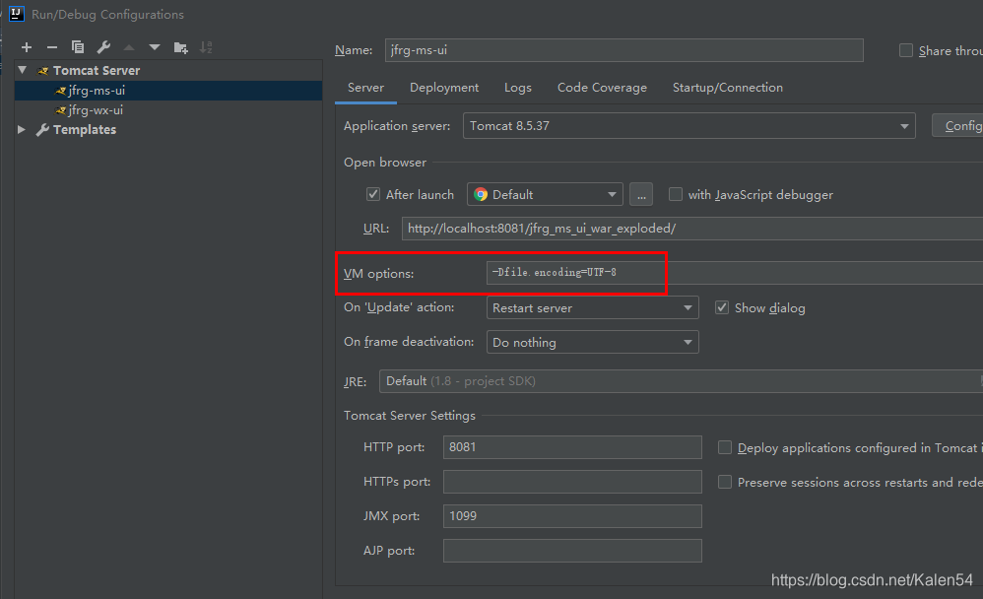Click the Name input field
This screenshot has width=983, height=599.
[623, 50]
